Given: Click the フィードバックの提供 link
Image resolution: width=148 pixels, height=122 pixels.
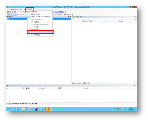Looking at the screenshot, I should tap(58, 12).
